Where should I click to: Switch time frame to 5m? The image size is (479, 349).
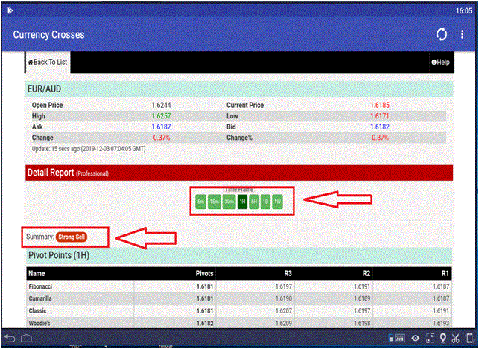[200, 202]
